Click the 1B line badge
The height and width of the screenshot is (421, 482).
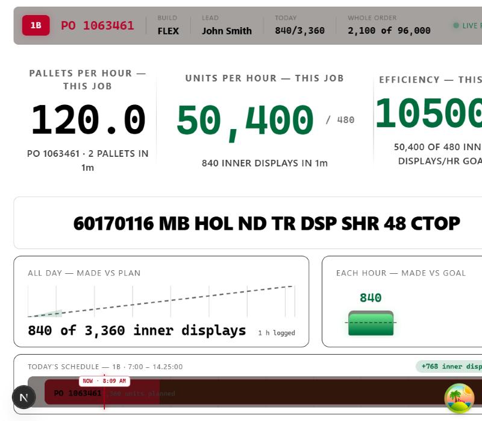click(36, 25)
